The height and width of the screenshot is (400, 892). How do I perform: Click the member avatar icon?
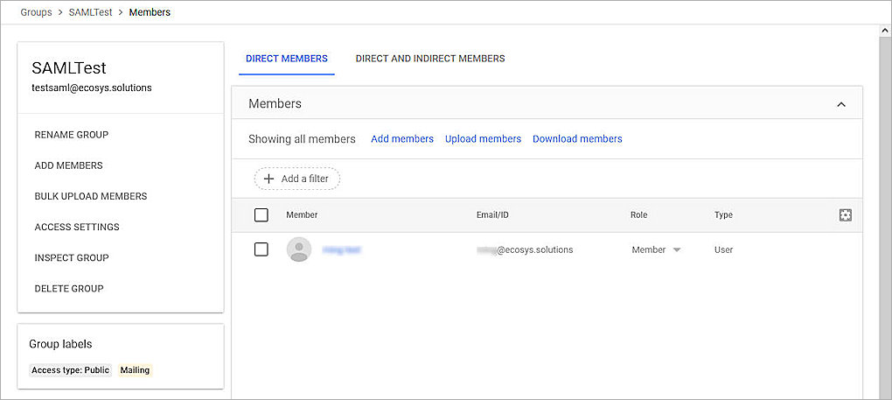coord(299,249)
